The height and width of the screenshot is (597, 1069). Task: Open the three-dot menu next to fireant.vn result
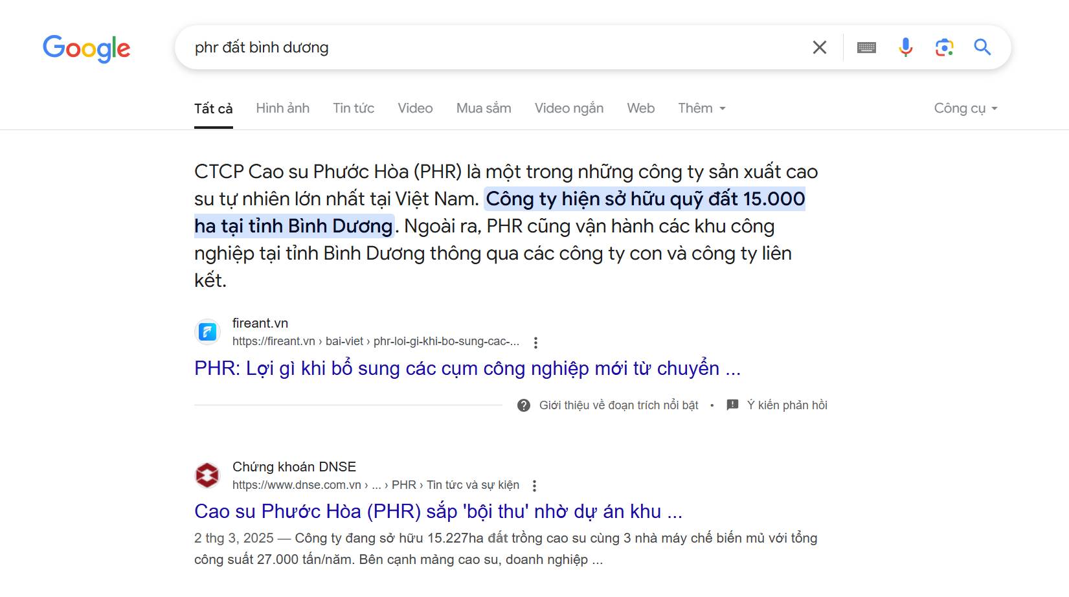(x=535, y=343)
